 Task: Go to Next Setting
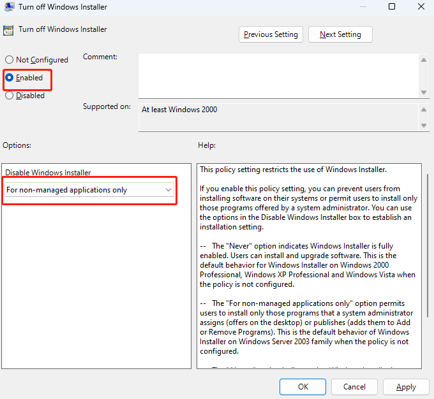click(340, 34)
